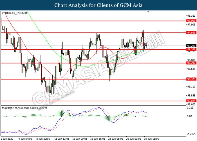Click the 23 Jun 08:01 date label

116,139
